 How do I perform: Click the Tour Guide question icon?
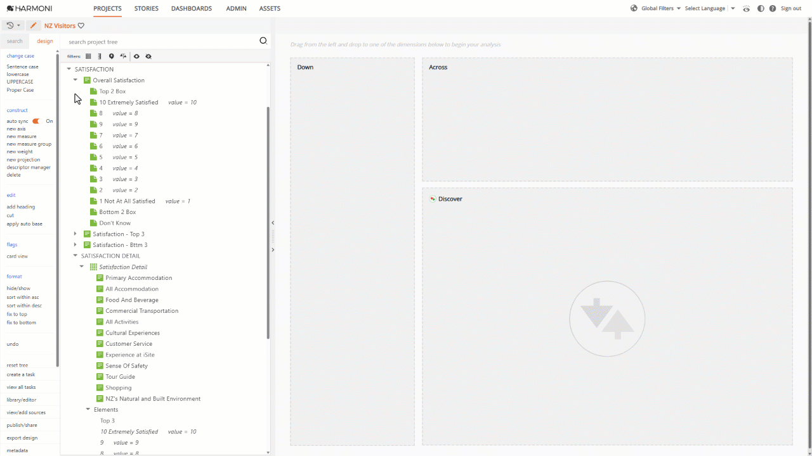100,377
